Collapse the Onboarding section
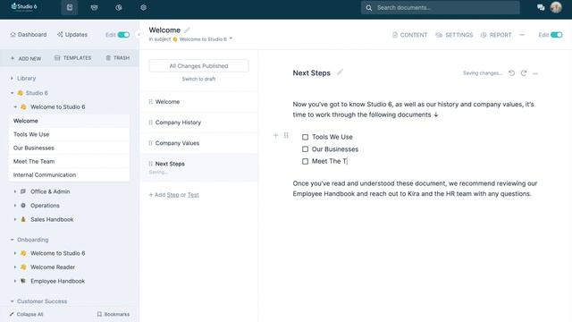 pyautogui.click(x=12, y=240)
